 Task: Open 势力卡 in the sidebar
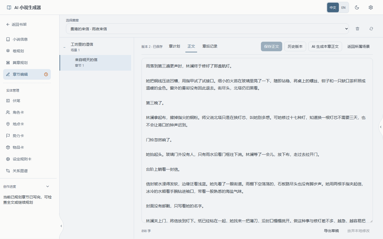click(27, 136)
